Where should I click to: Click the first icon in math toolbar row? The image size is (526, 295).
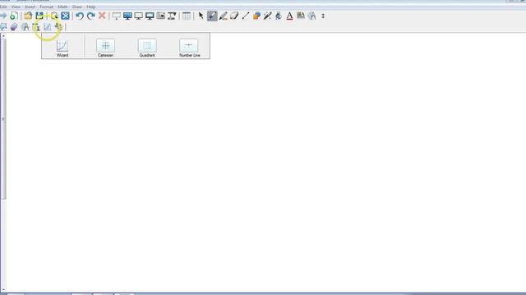(x=3, y=27)
